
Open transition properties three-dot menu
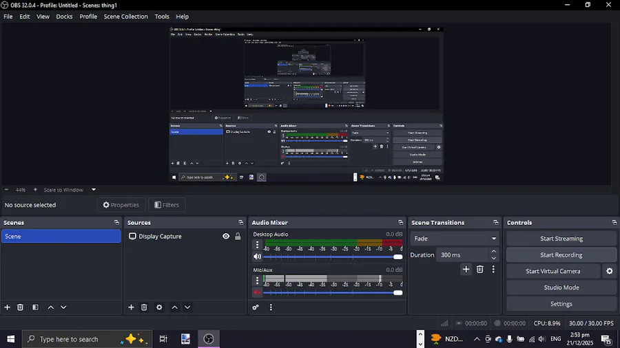pos(493,269)
